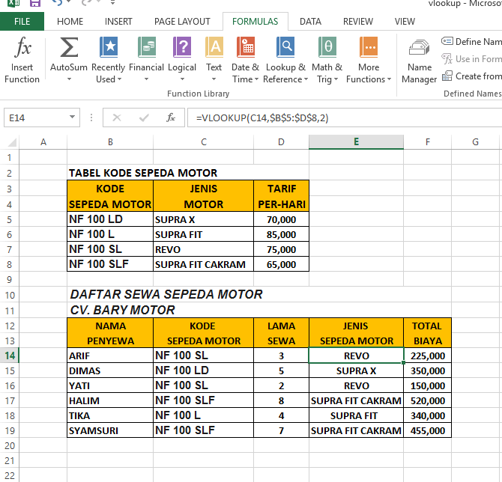Select cell with tarif 70,000

281,219
